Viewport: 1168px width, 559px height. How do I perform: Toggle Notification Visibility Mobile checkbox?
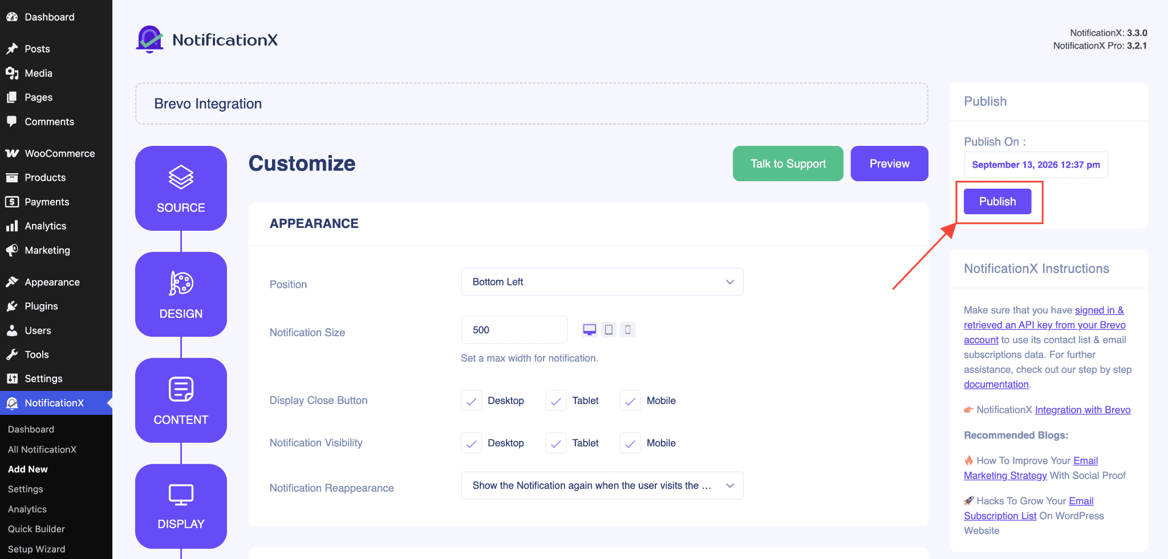(x=630, y=443)
